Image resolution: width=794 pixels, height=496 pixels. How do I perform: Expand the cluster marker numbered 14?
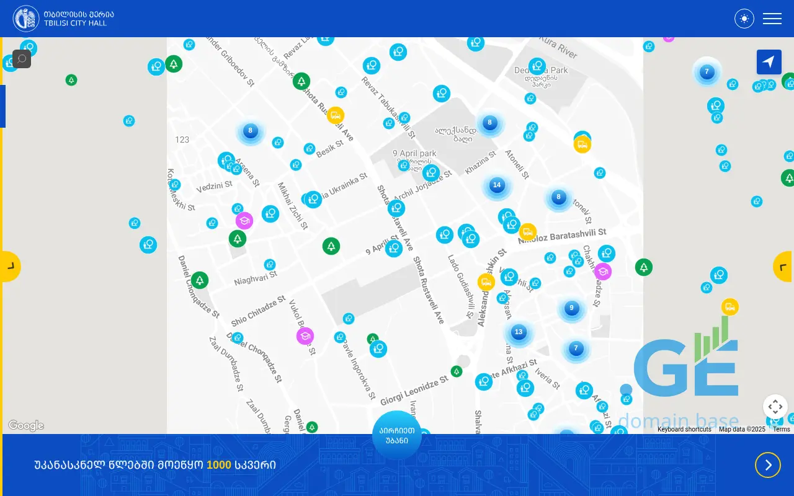tap(496, 185)
